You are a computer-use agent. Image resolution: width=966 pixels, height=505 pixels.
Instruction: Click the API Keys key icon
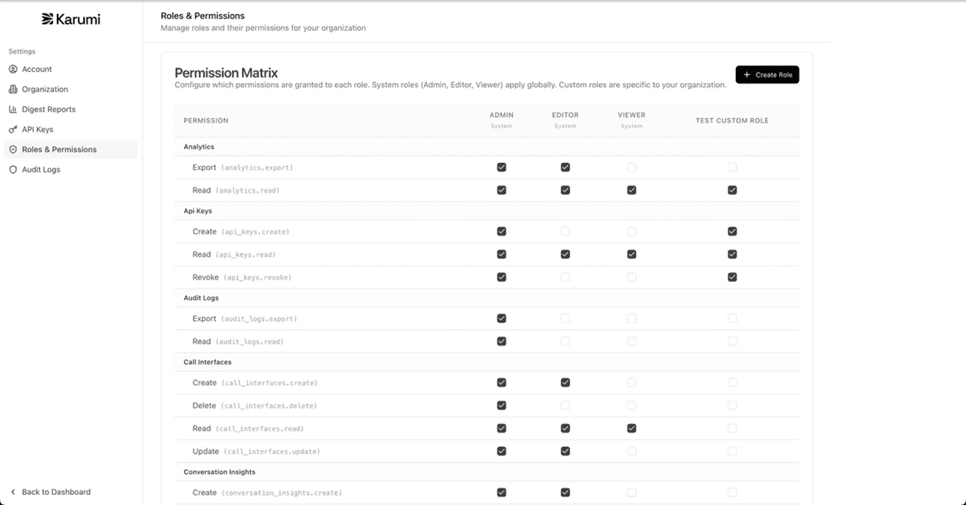pyautogui.click(x=13, y=129)
